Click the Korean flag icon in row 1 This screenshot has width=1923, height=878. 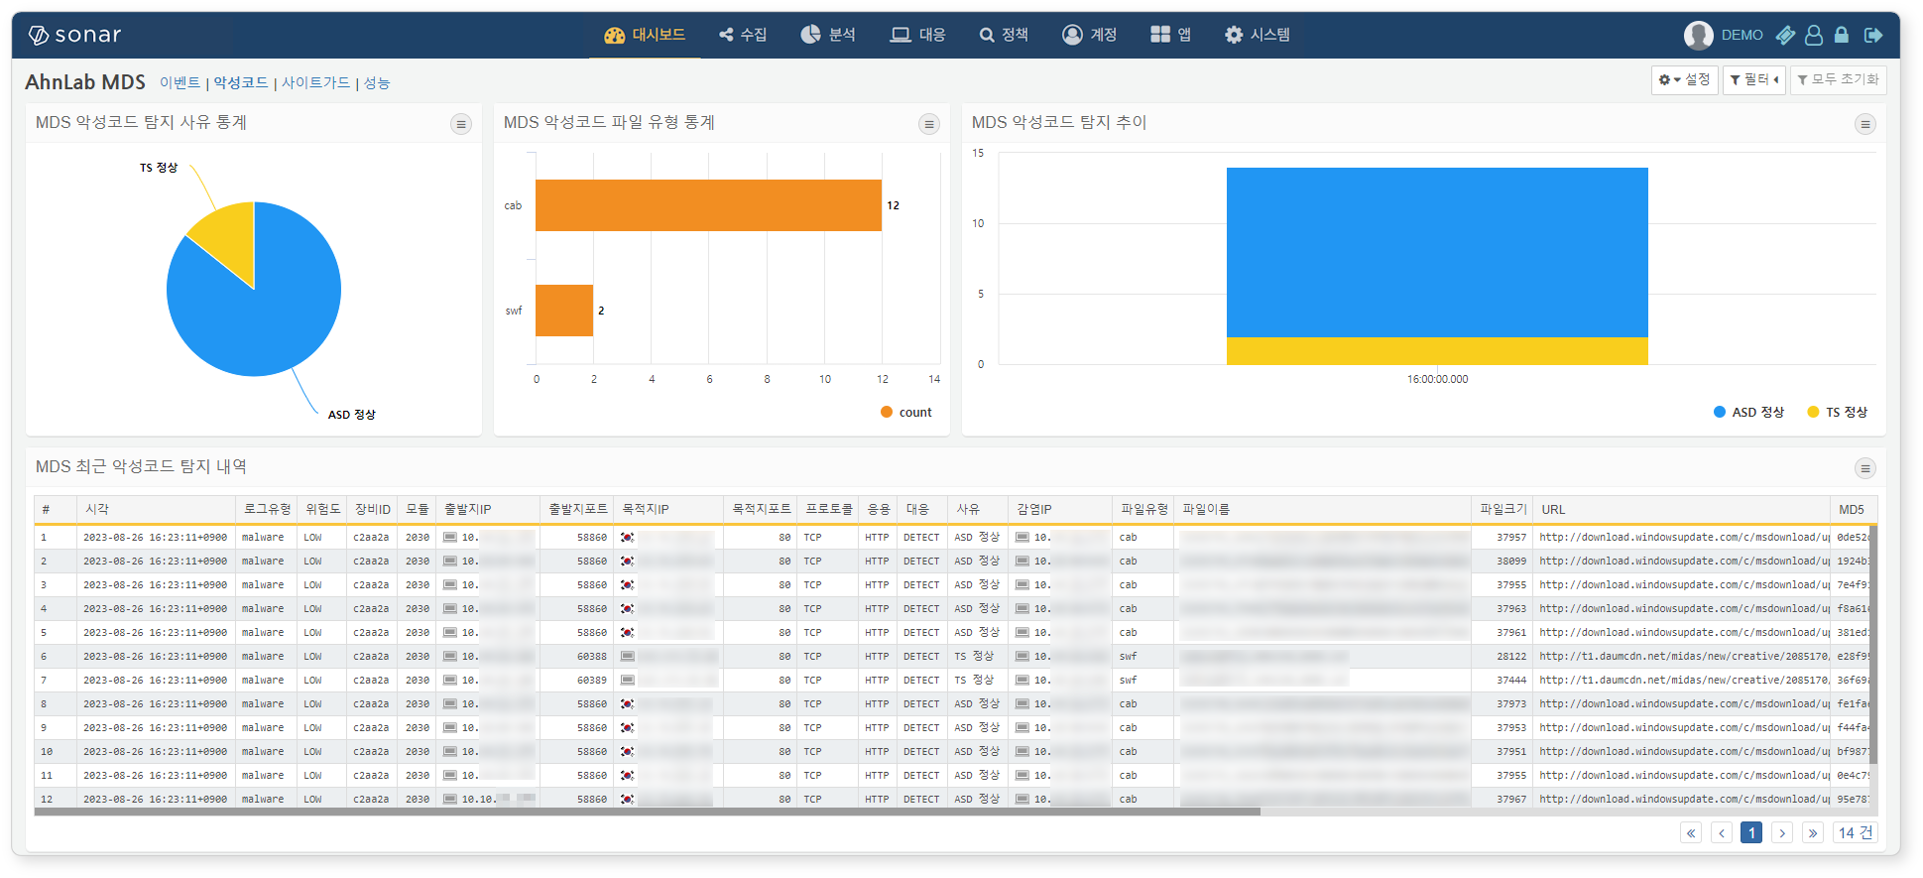pyautogui.click(x=627, y=538)
